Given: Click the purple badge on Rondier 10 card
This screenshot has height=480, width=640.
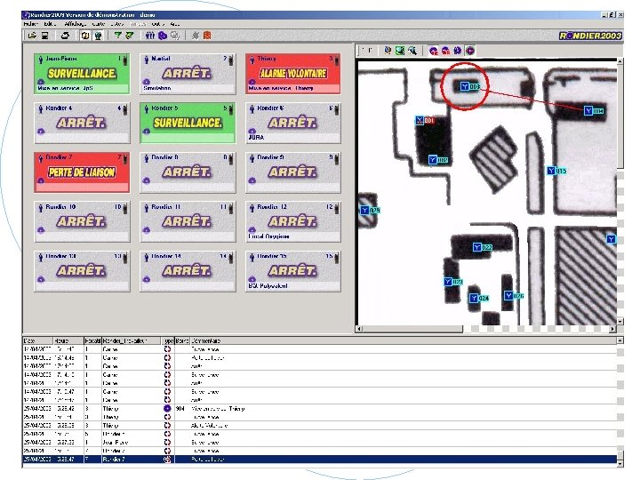Looking at the screenshot, I should pos(41,230).
